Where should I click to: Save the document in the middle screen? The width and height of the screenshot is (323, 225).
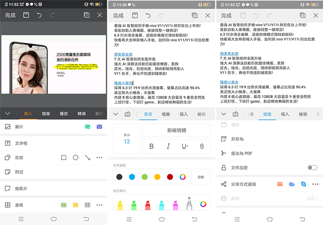[x=135, y=15]
